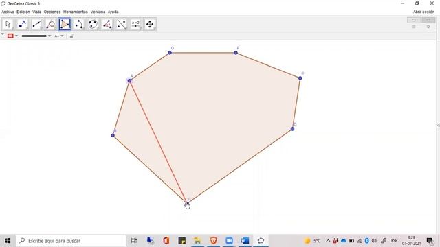Select the Slider a=2 tool
Screen dimensions: 440x247
coord(135,24)
